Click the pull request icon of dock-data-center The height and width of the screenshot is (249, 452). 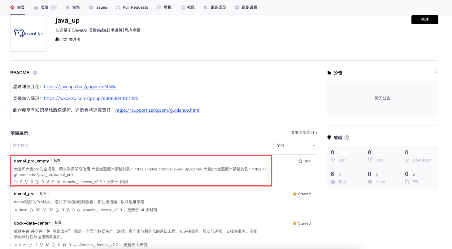pyautogui.click(x=64, y=245)
